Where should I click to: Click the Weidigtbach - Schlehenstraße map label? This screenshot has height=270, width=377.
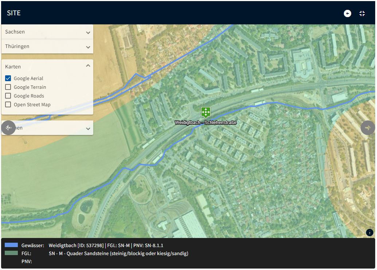(205, 123)
